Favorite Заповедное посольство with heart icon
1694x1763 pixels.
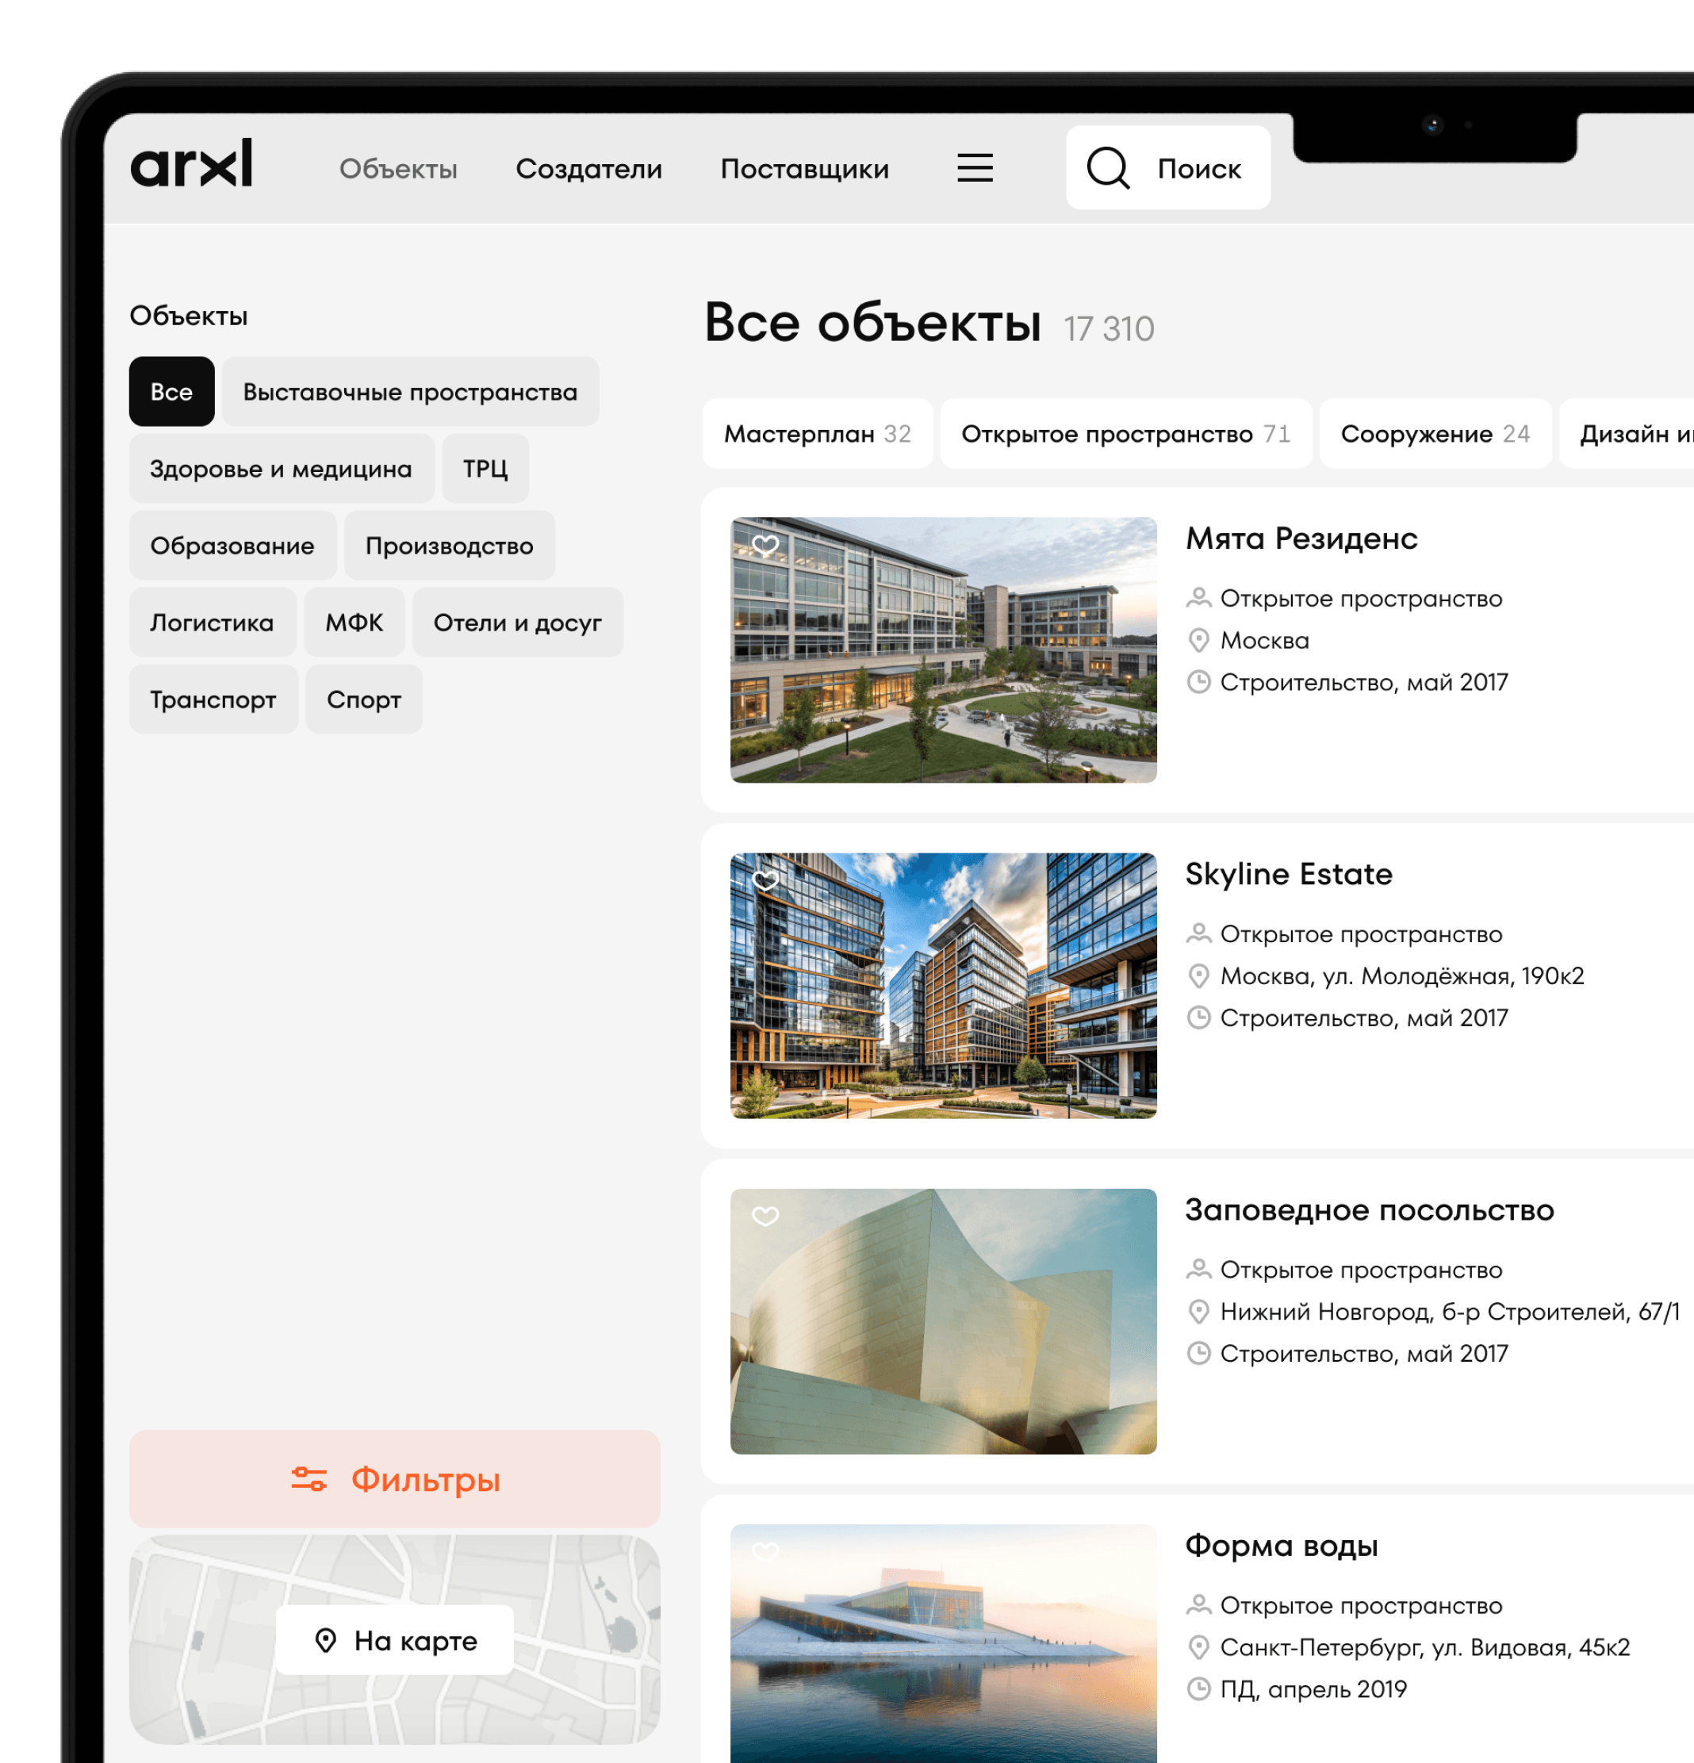(765, 1216)
